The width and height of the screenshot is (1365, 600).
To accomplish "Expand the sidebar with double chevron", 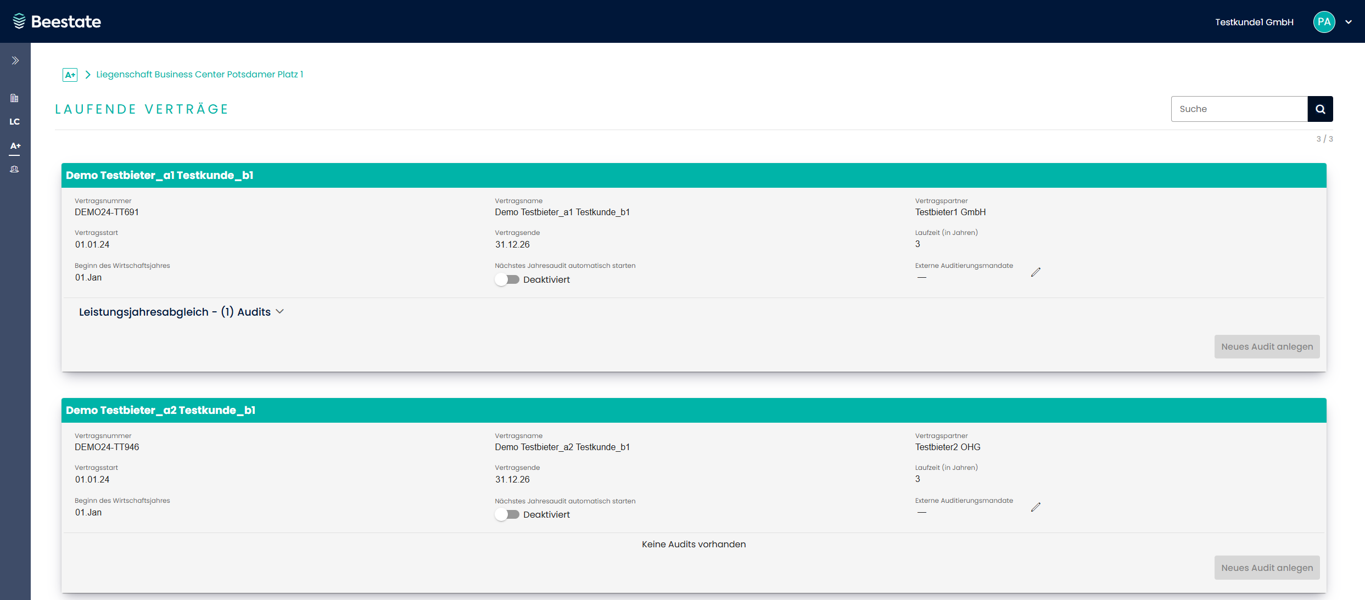I will [15, 60].
